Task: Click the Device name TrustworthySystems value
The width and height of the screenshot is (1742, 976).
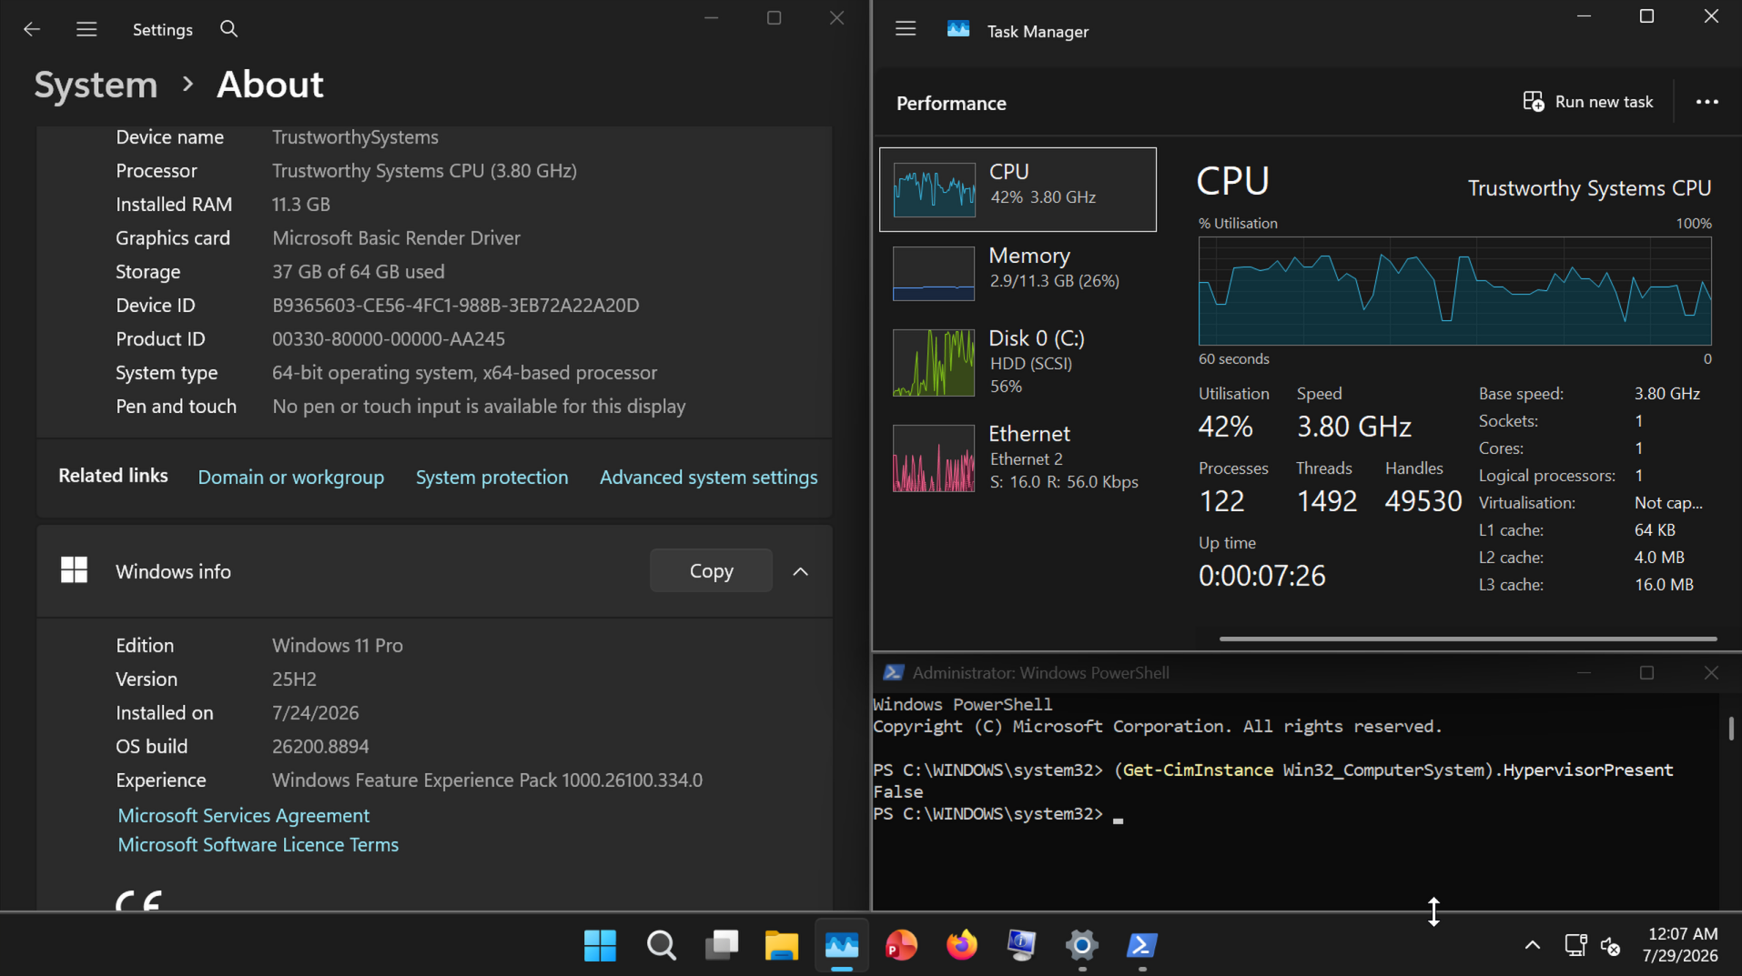Action: click(x=355, y=137)
